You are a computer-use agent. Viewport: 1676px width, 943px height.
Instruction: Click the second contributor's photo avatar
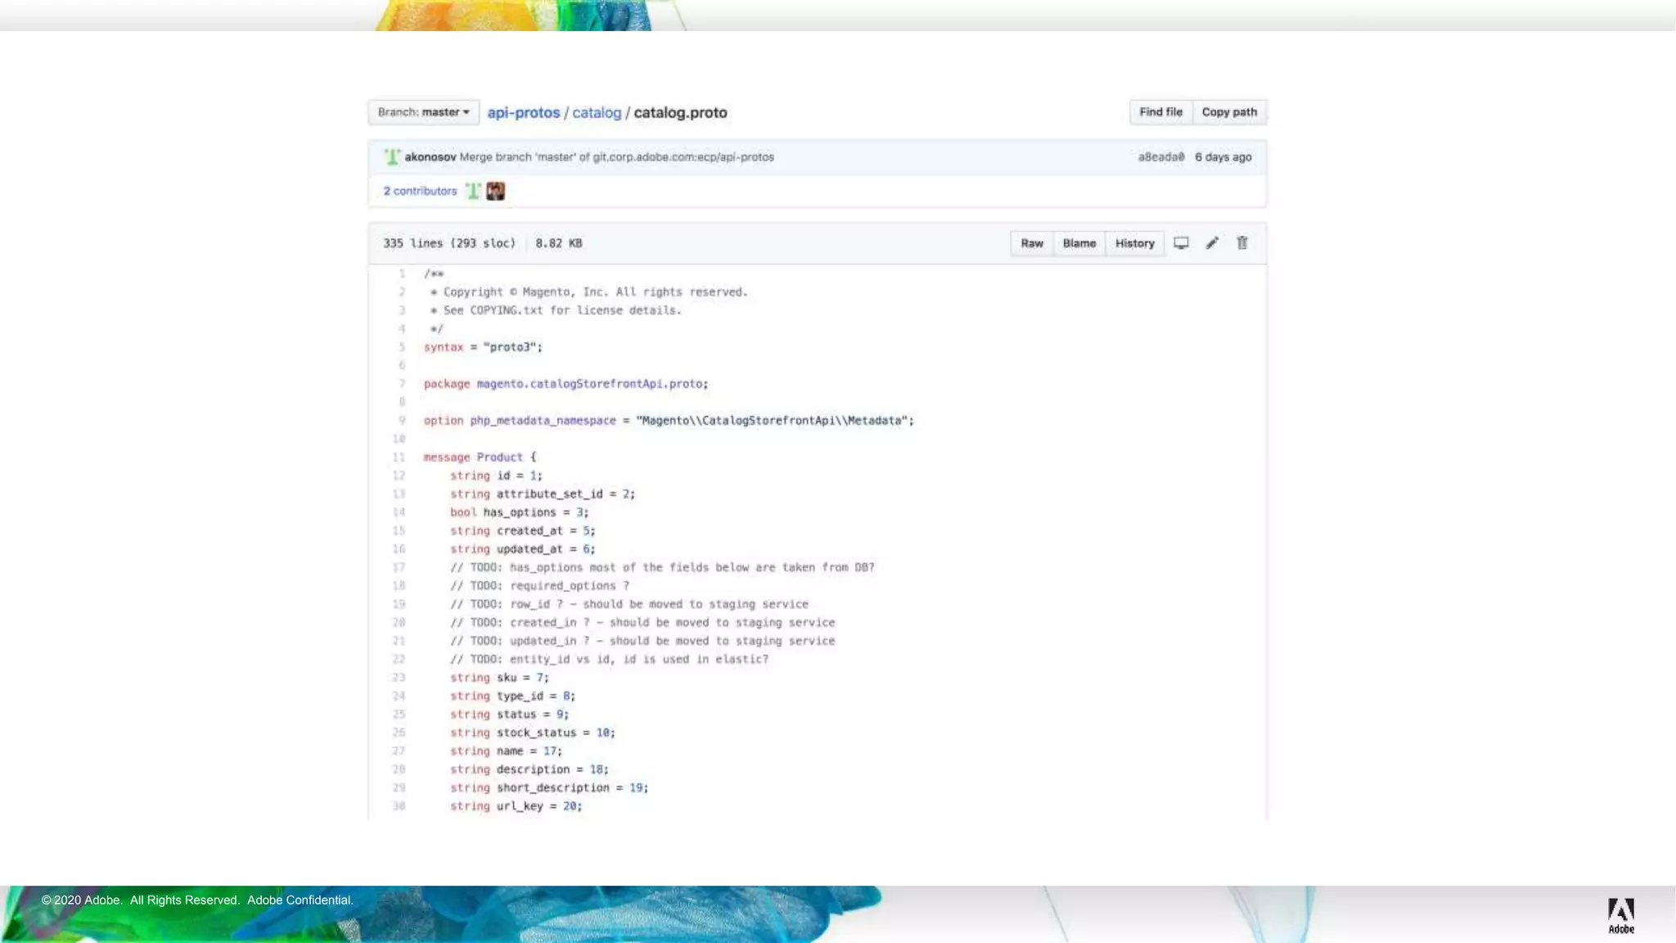tap(495, 191)
